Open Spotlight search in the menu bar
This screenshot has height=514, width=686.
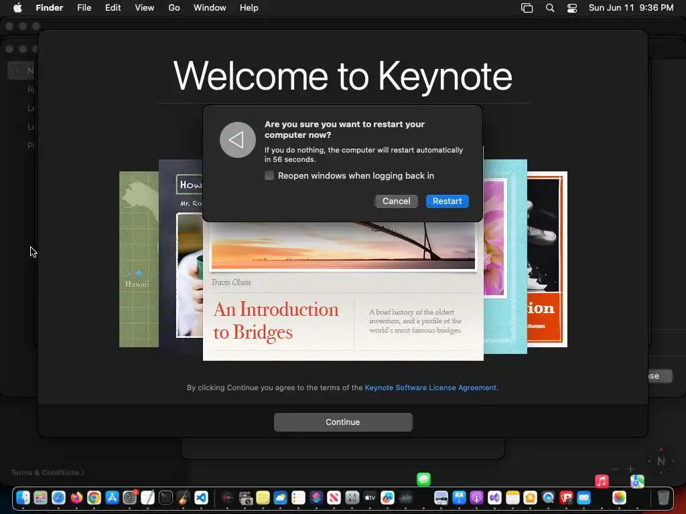tap(550, 8)
